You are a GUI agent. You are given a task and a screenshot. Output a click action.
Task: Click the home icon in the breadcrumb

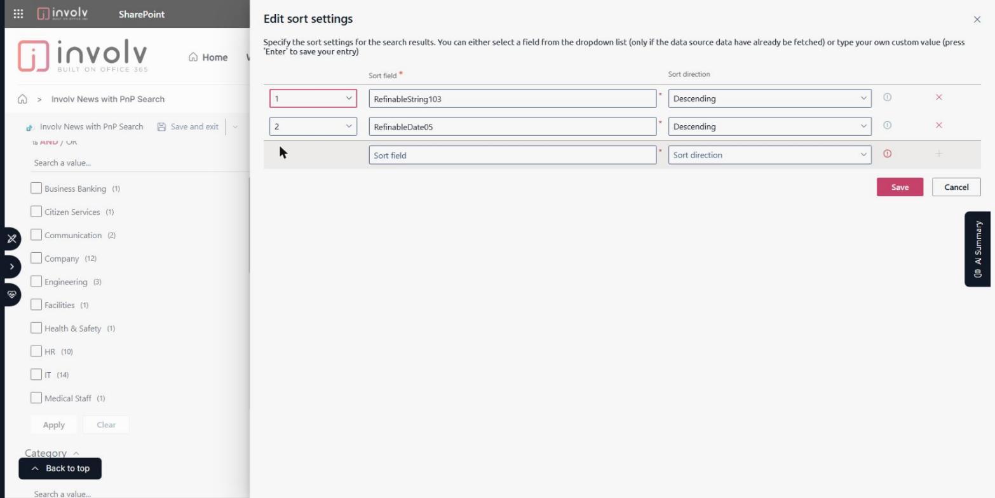22,99
